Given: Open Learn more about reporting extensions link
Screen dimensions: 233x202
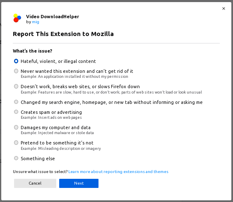Looking at the screenshot, I should pos(118,172).
